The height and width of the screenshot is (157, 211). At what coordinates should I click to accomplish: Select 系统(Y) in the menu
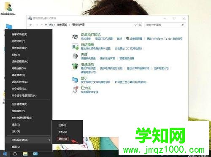click(16, 55)
